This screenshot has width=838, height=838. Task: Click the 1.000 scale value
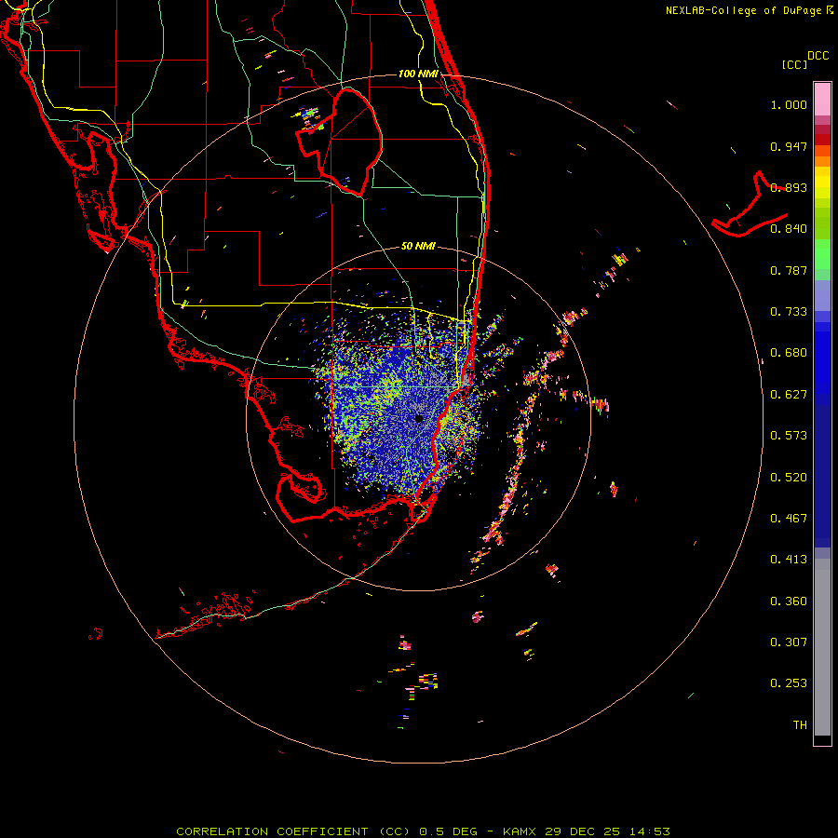coord(789,104)
